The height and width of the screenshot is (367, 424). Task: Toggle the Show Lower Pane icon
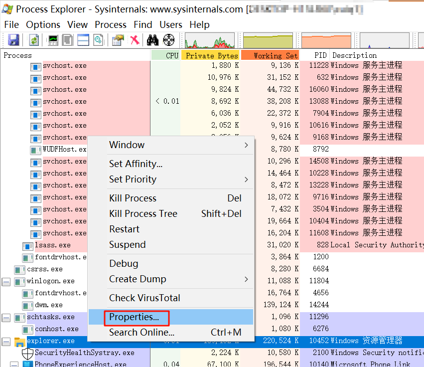point(83,40)
